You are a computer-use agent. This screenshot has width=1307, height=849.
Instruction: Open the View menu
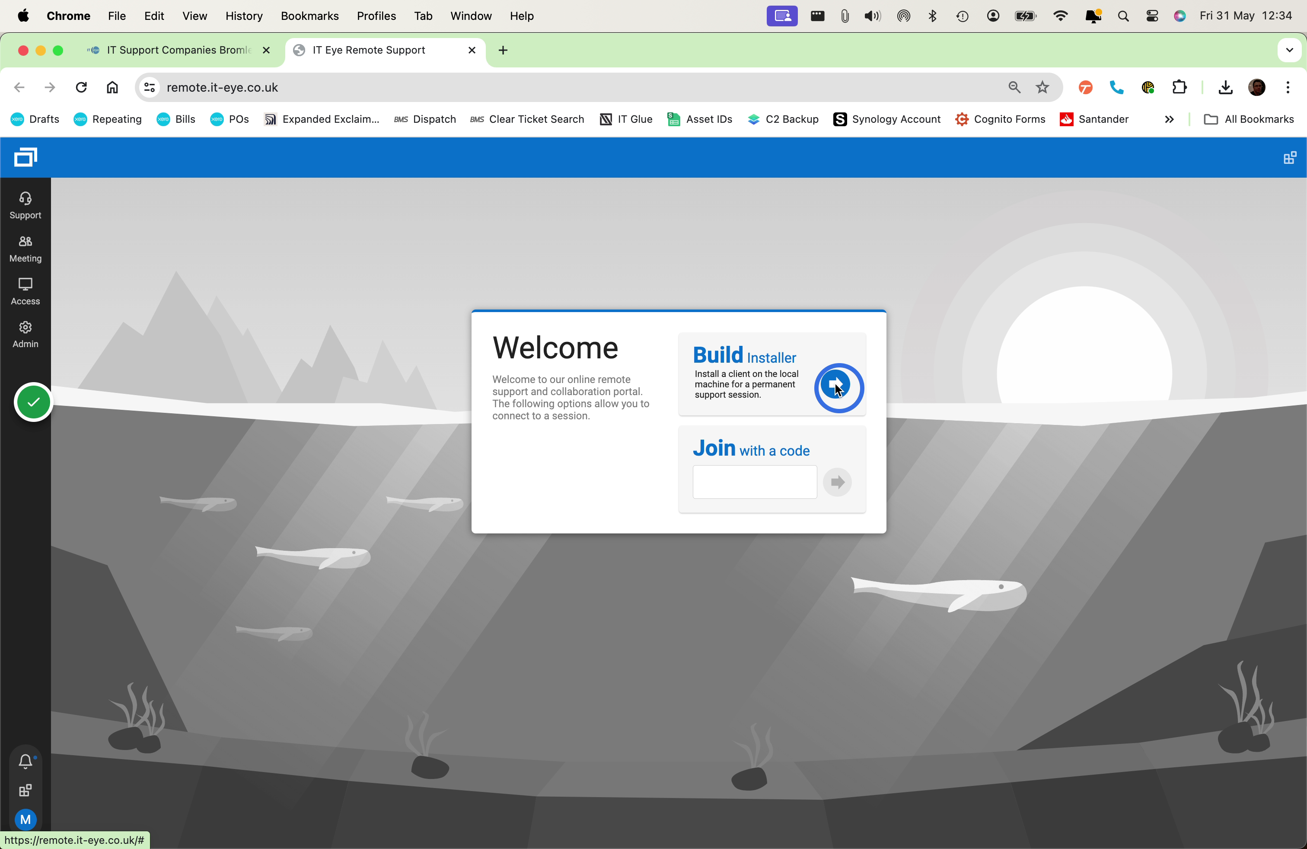194,16
